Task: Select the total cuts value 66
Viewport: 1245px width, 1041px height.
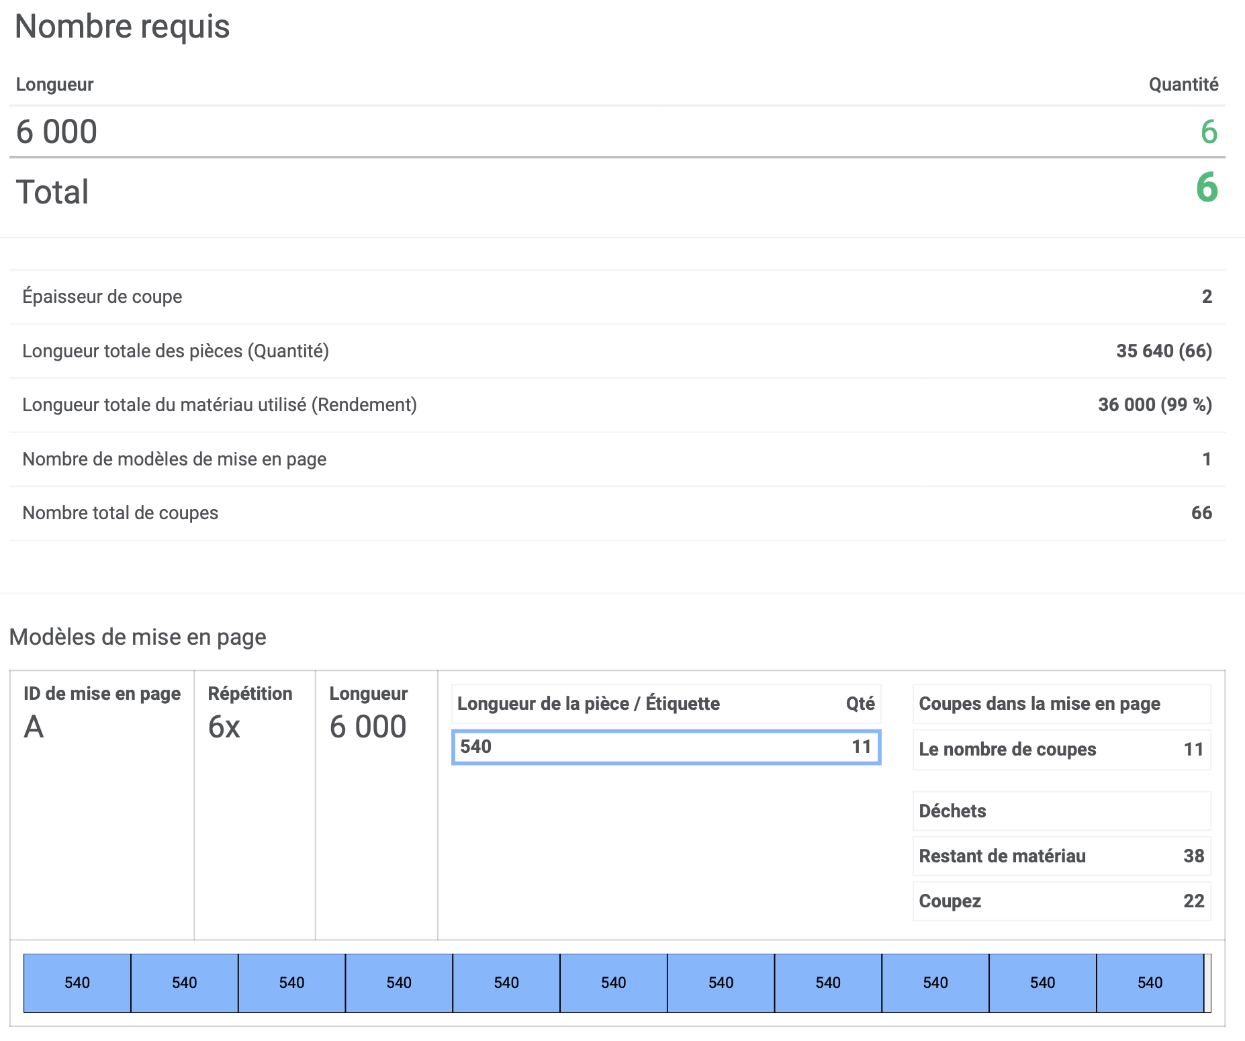Action: (1201, 513)
